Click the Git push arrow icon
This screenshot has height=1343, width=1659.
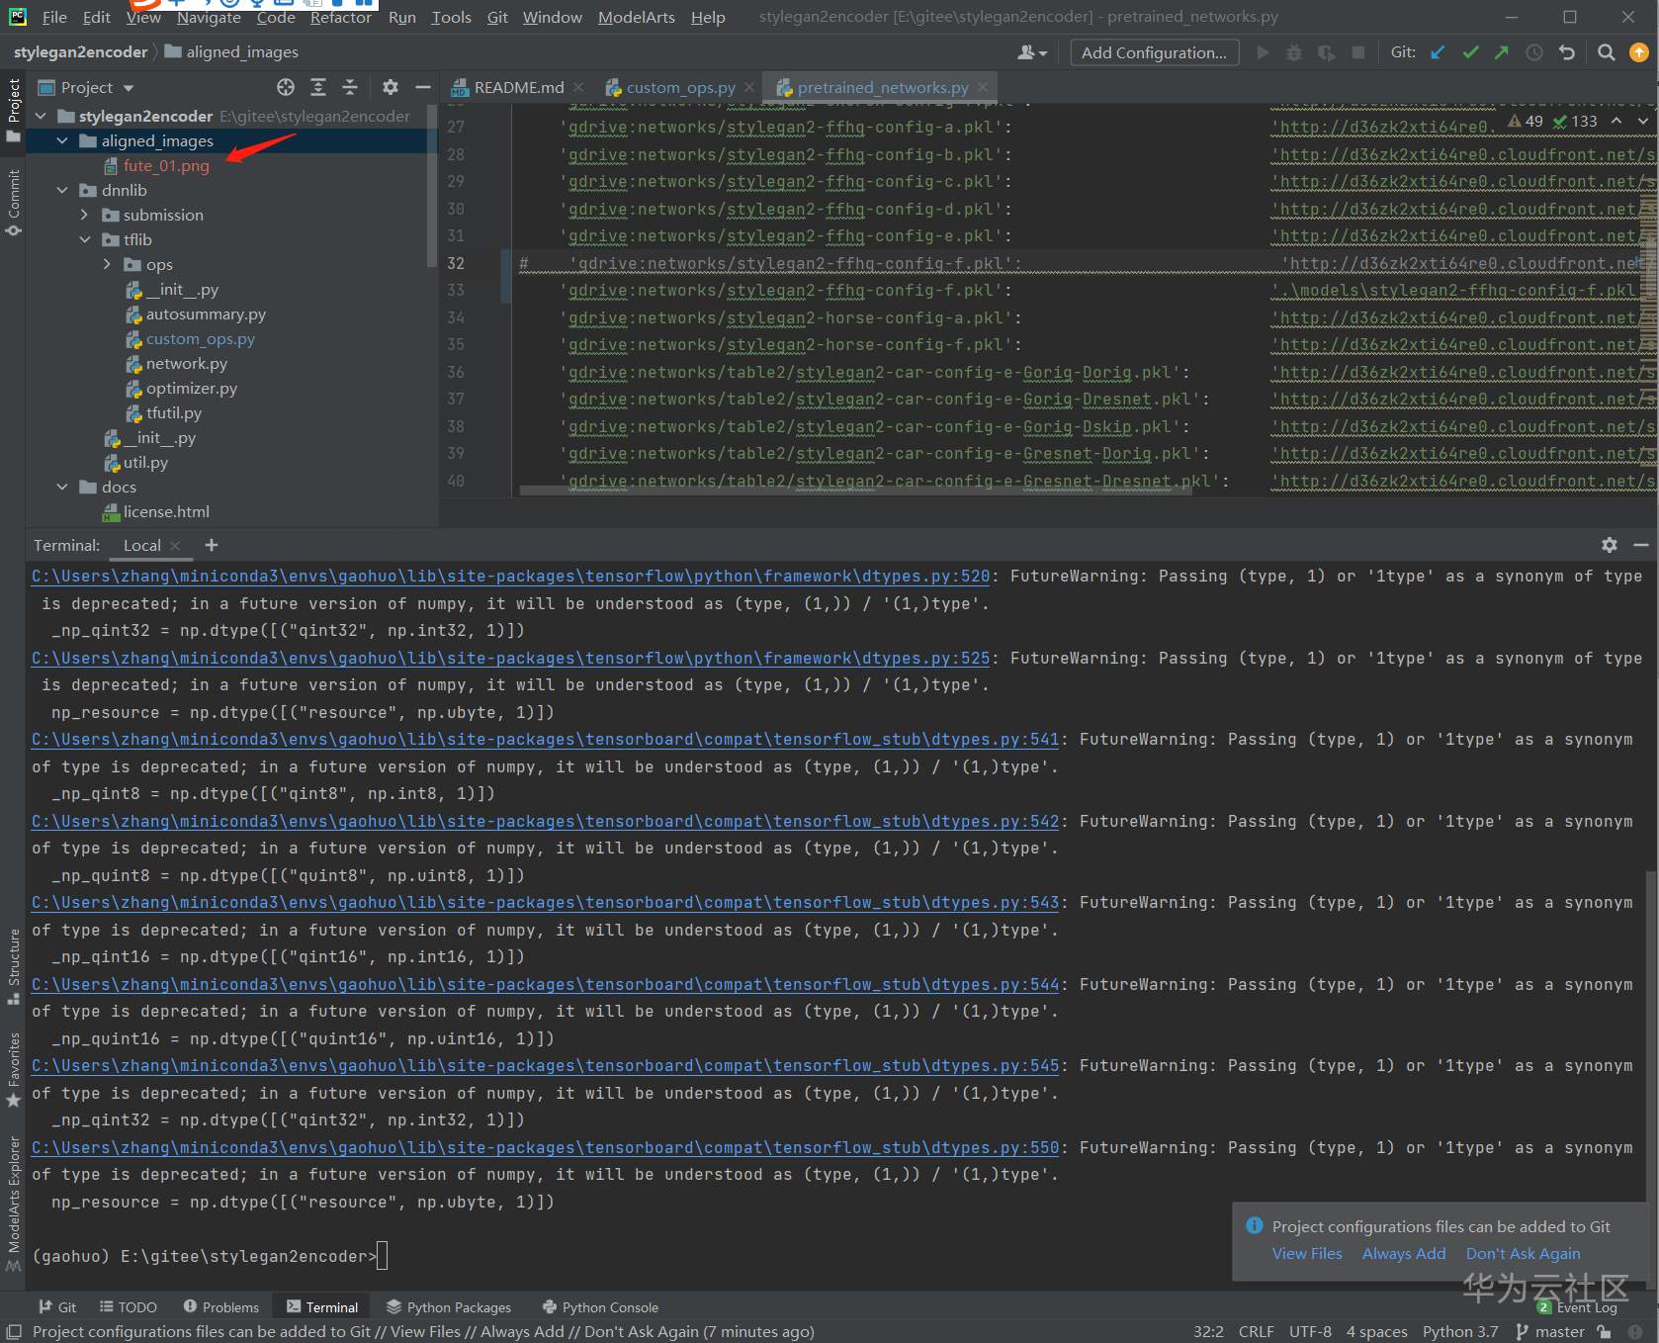point(1502,52)
